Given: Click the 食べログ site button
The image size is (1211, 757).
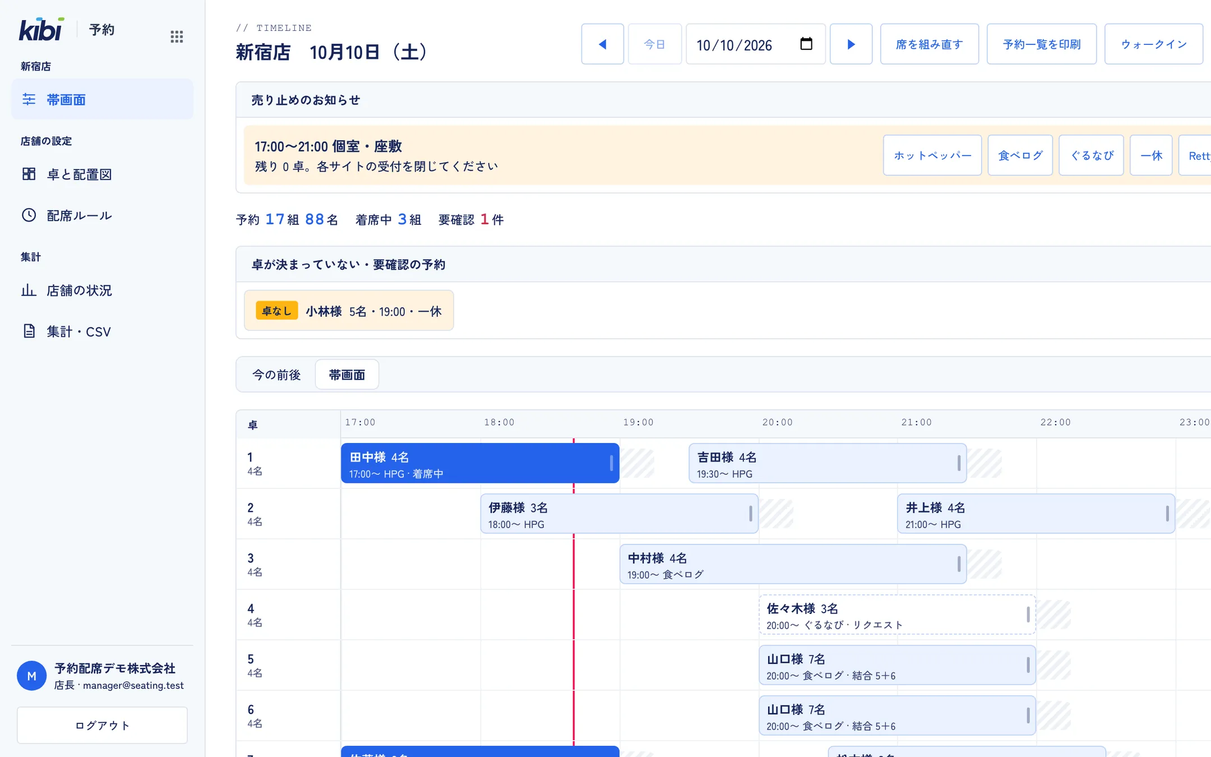Looking at the screenshot, I should 1020,155.
